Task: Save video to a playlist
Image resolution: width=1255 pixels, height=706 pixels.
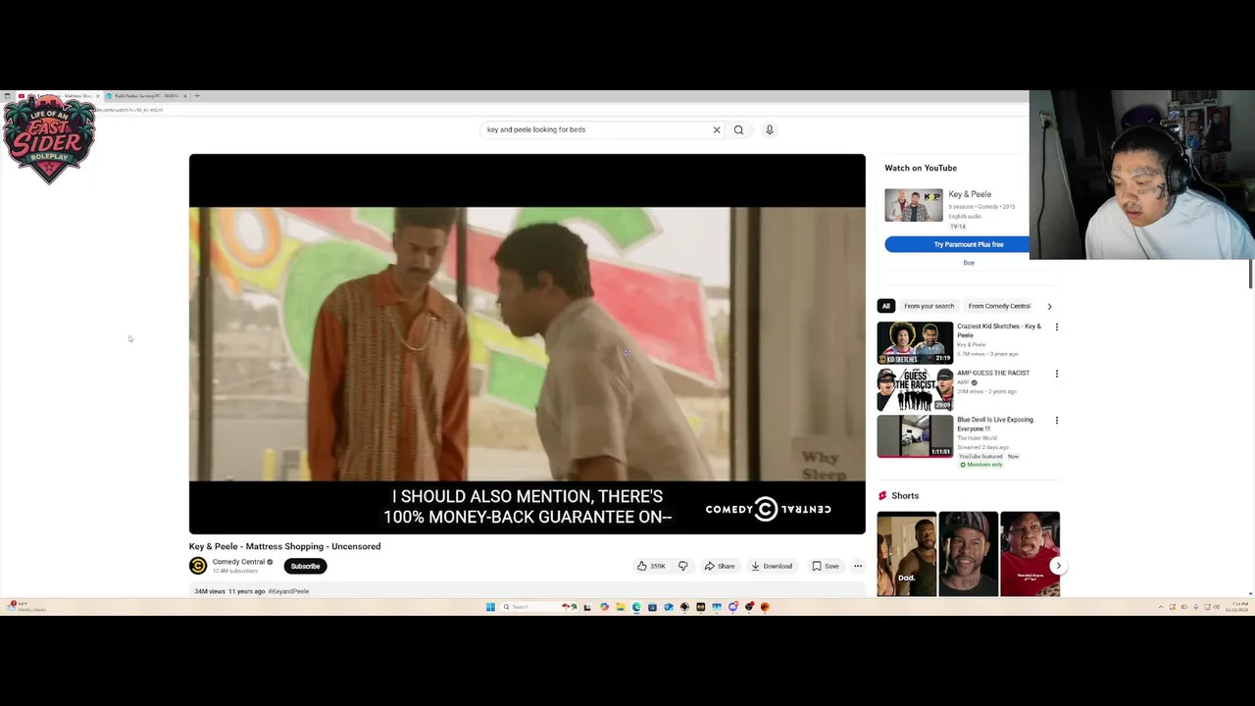Action: (x=826, y=566)
